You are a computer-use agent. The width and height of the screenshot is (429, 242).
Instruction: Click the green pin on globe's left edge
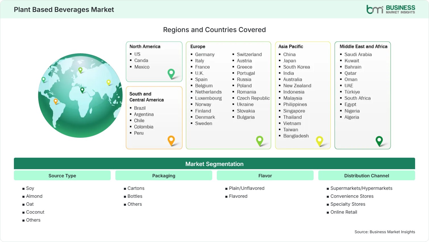pos(43,80)
